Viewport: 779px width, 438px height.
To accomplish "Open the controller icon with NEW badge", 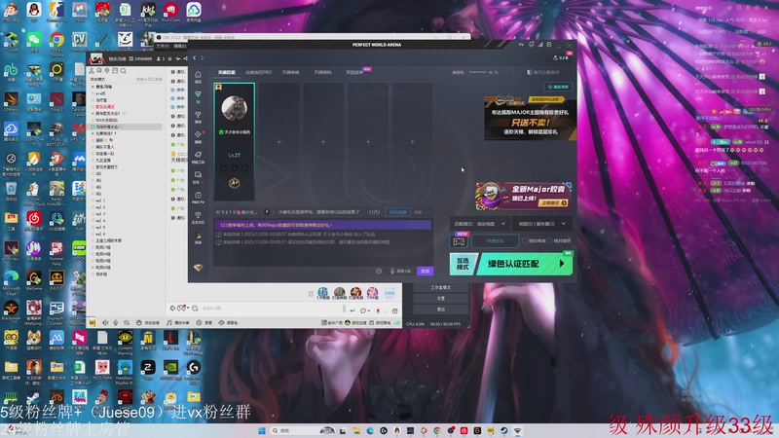I will click(x=459, y=241).
